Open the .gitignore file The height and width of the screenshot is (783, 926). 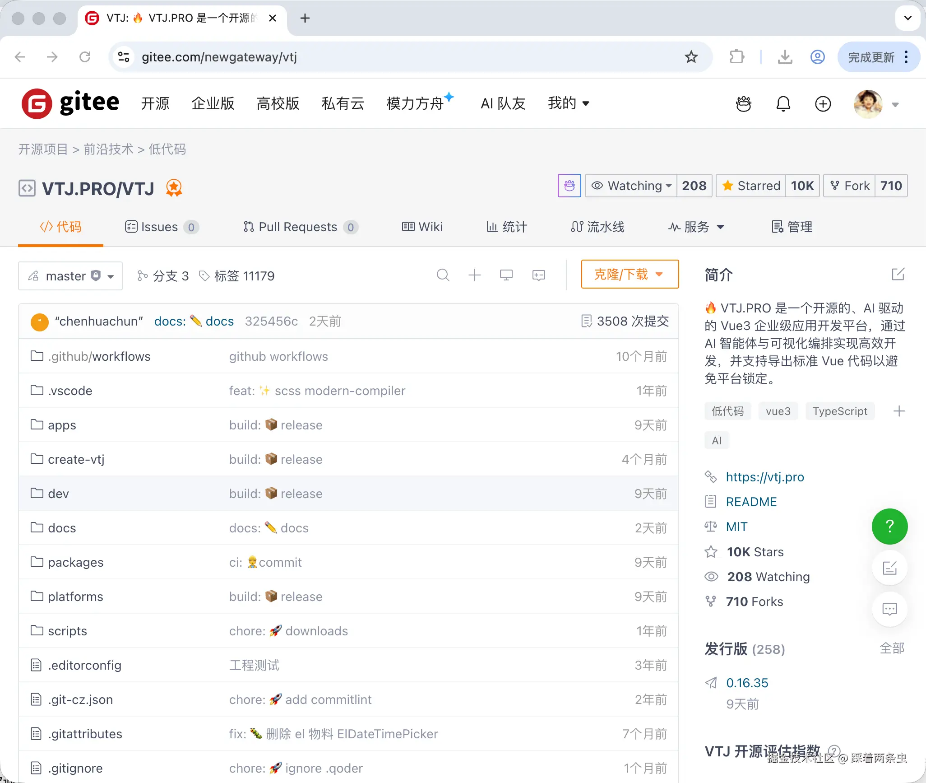pos(75,768)
